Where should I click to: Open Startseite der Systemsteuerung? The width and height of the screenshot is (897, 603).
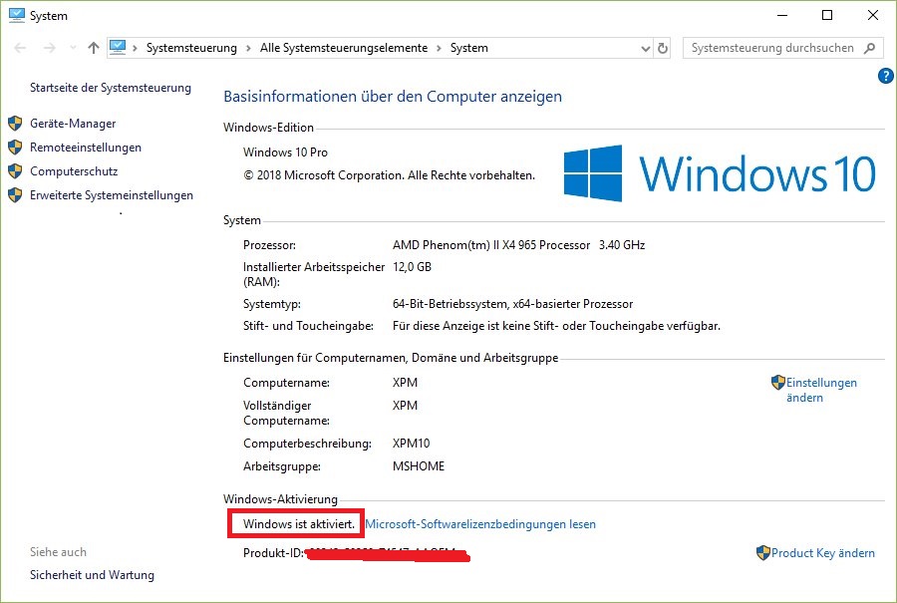point(111,88)
